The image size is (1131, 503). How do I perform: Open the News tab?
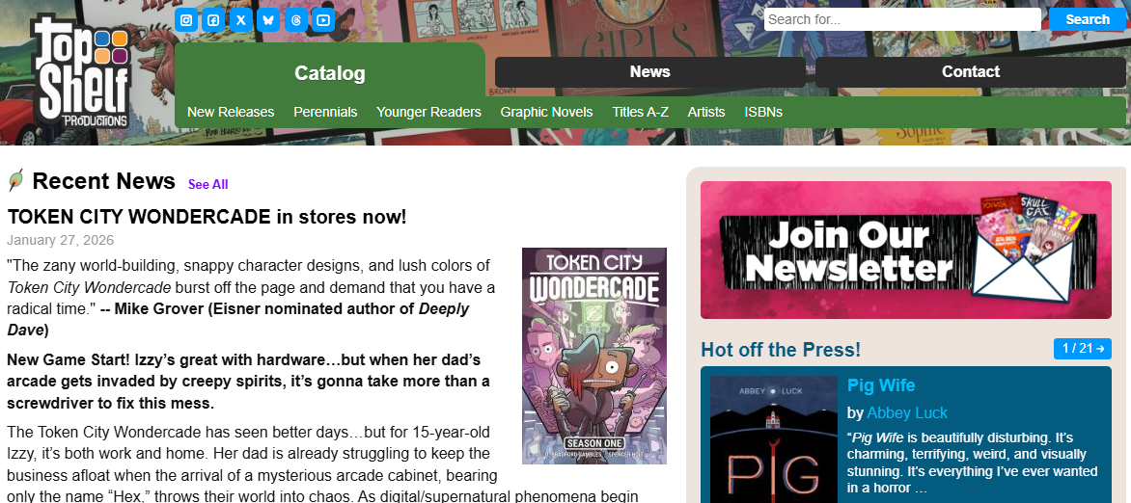point(649,71)
